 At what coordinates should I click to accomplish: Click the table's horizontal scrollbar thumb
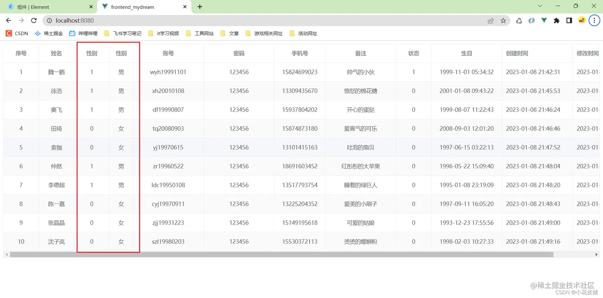(282, 255)
